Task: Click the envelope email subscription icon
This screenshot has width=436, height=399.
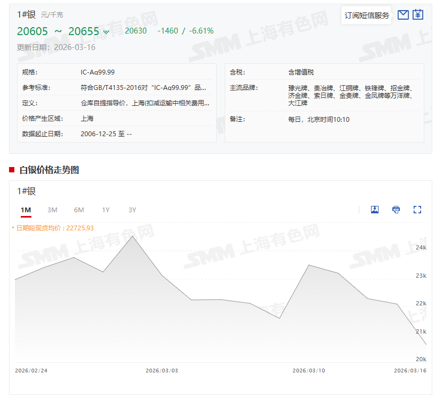Action: [x=403, y=15]
